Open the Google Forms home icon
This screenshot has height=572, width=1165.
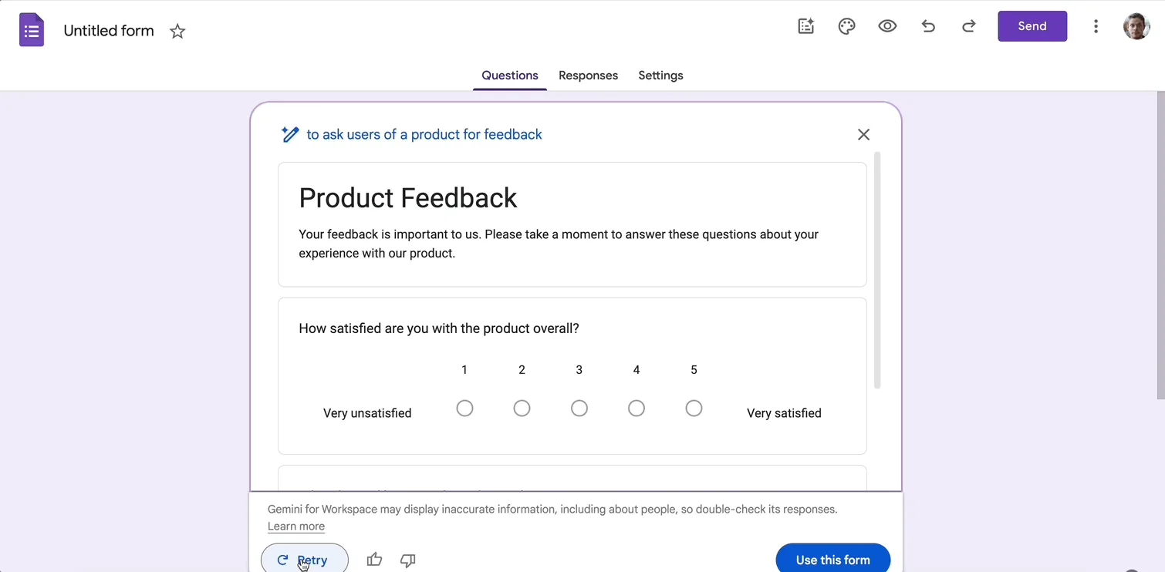(32, 29)
